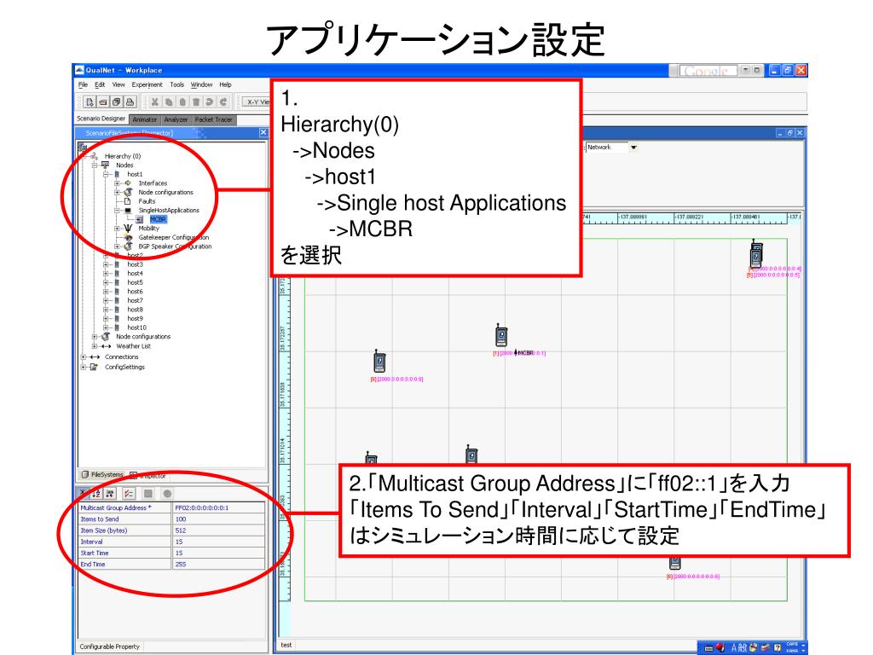Open the Experiment menu
The width and height of the screenshot is (873, 655).
(147, 84)
